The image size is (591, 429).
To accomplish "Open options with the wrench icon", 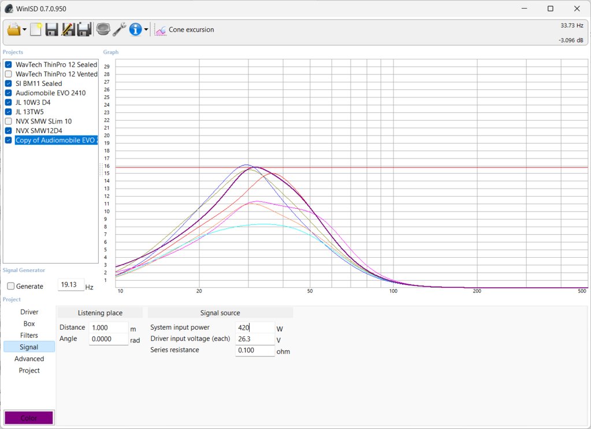I will (x=120, y=29).
